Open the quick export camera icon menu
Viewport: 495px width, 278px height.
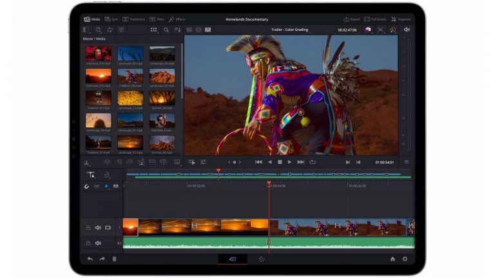[368, 30]
